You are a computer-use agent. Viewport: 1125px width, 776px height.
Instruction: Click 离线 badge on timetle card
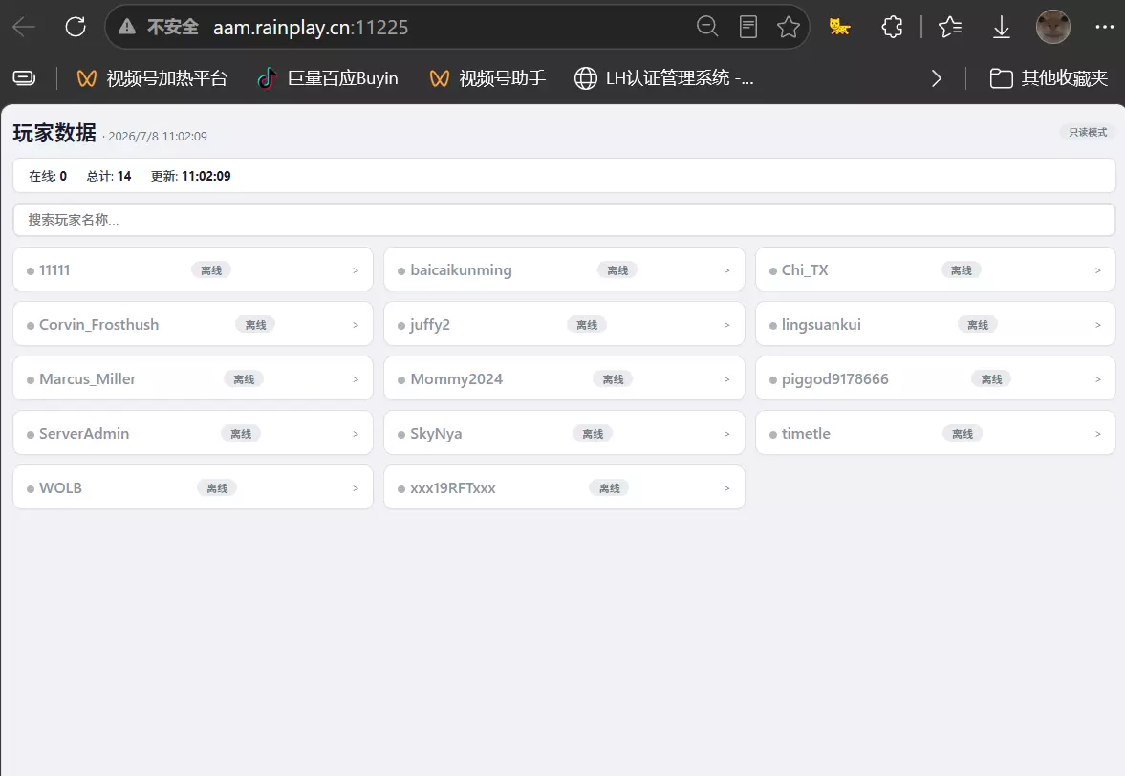tap(963, 434)
